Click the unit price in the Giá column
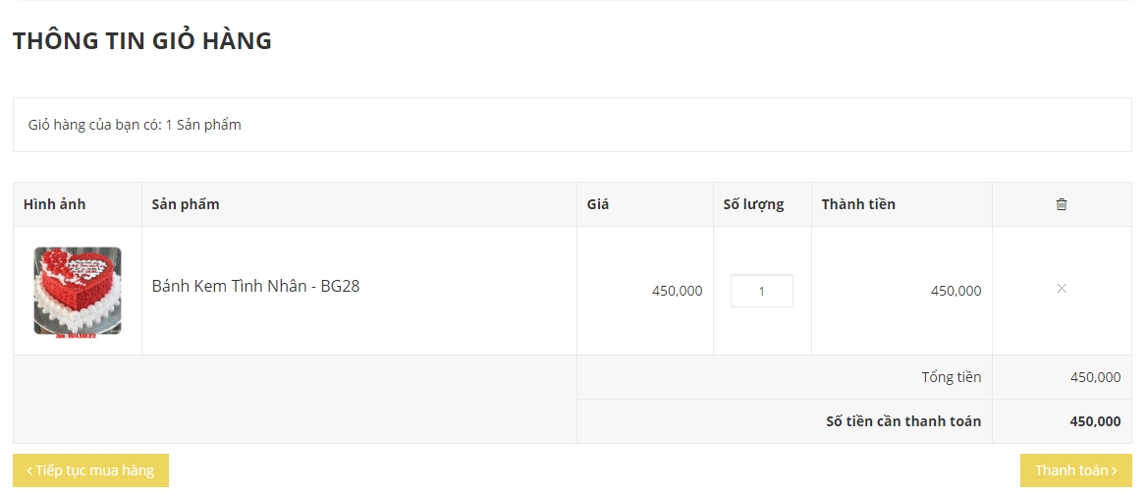 (677, 291)
